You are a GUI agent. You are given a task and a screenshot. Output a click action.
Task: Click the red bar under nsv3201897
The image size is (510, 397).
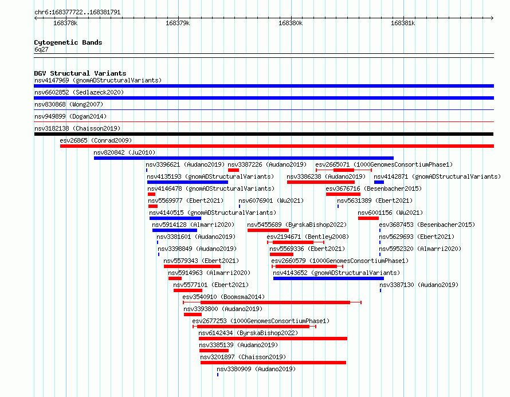point(273,363)
